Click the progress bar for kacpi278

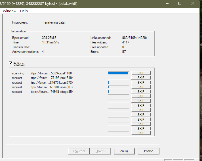[118, 82]
